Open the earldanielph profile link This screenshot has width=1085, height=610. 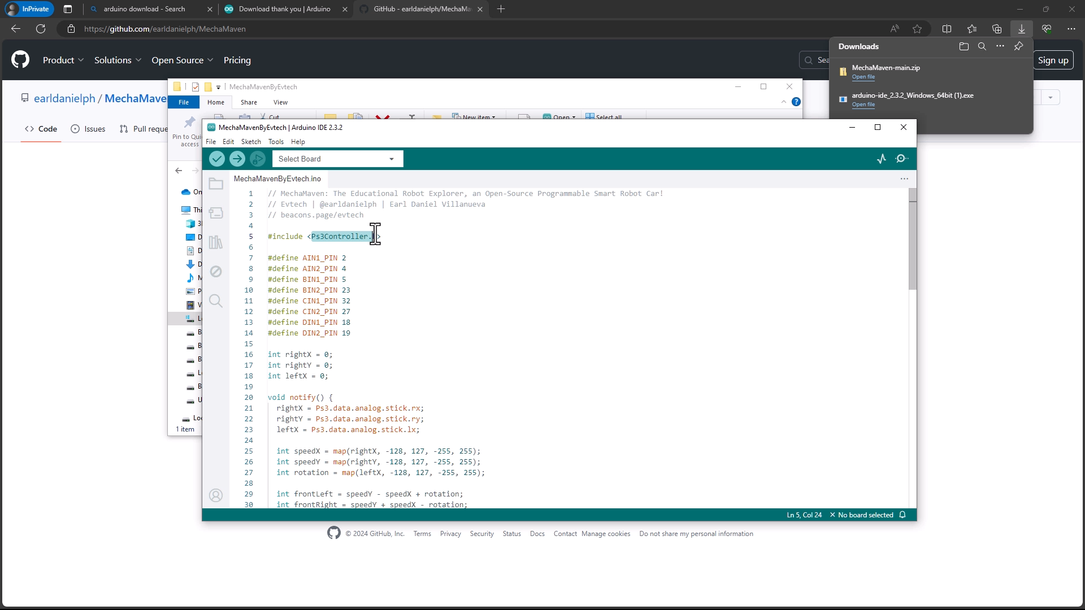tap(64, 98)
